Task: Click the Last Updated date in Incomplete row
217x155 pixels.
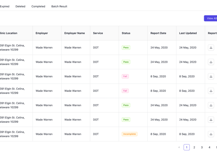Action: pos(187,134)
